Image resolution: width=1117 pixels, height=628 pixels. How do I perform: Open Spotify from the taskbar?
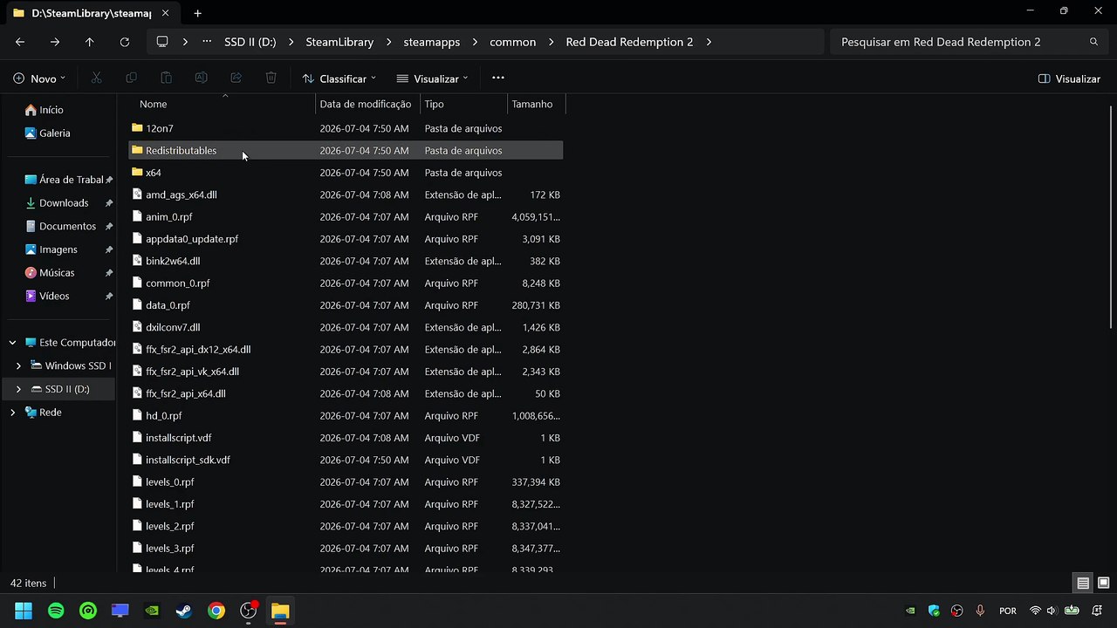tap(56, 611)
